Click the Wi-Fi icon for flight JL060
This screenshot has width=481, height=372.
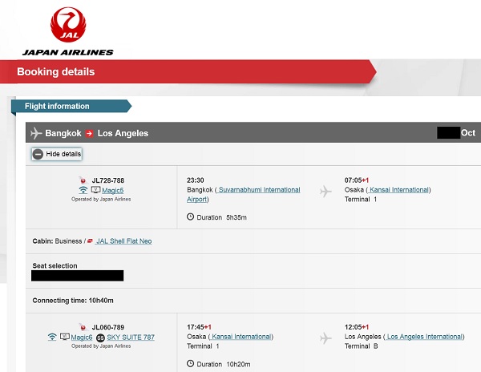tap(52, 337)
